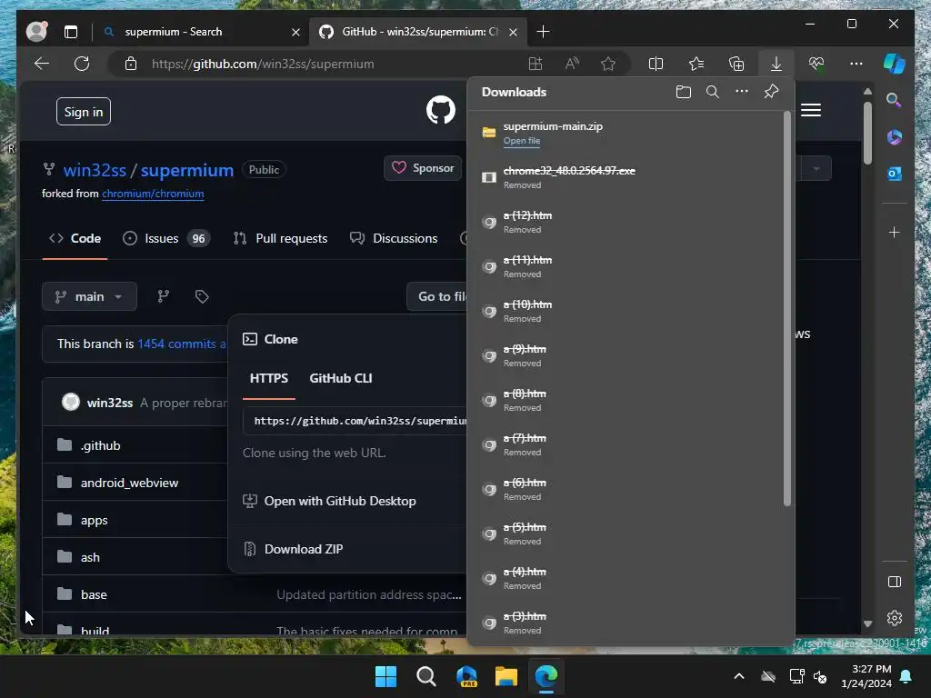Expand the main branch dropdown

[89, 296]
